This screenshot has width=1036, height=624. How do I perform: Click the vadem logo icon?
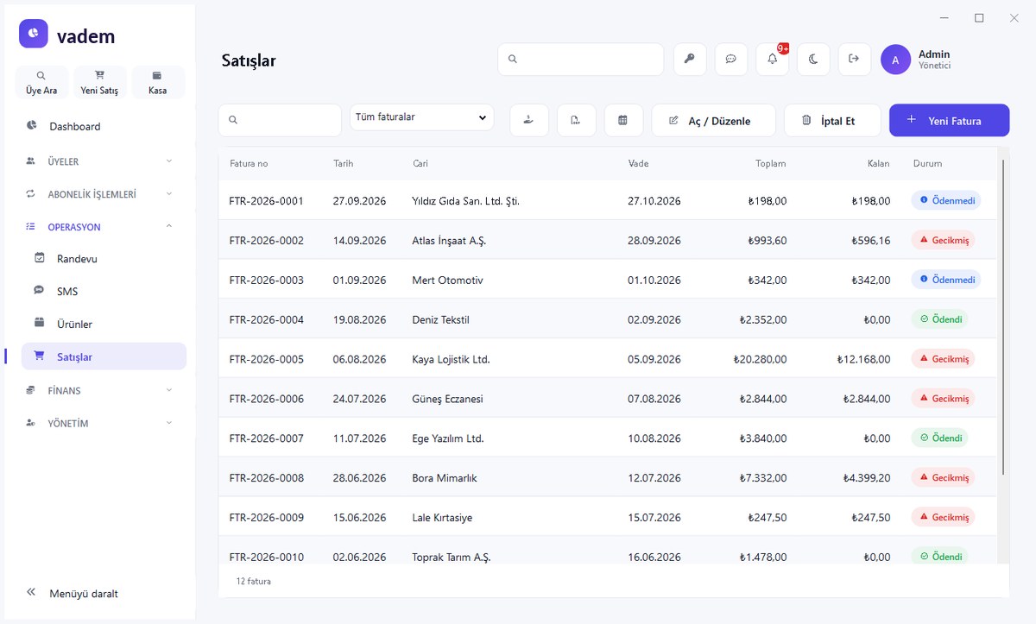tap(34, 34)
